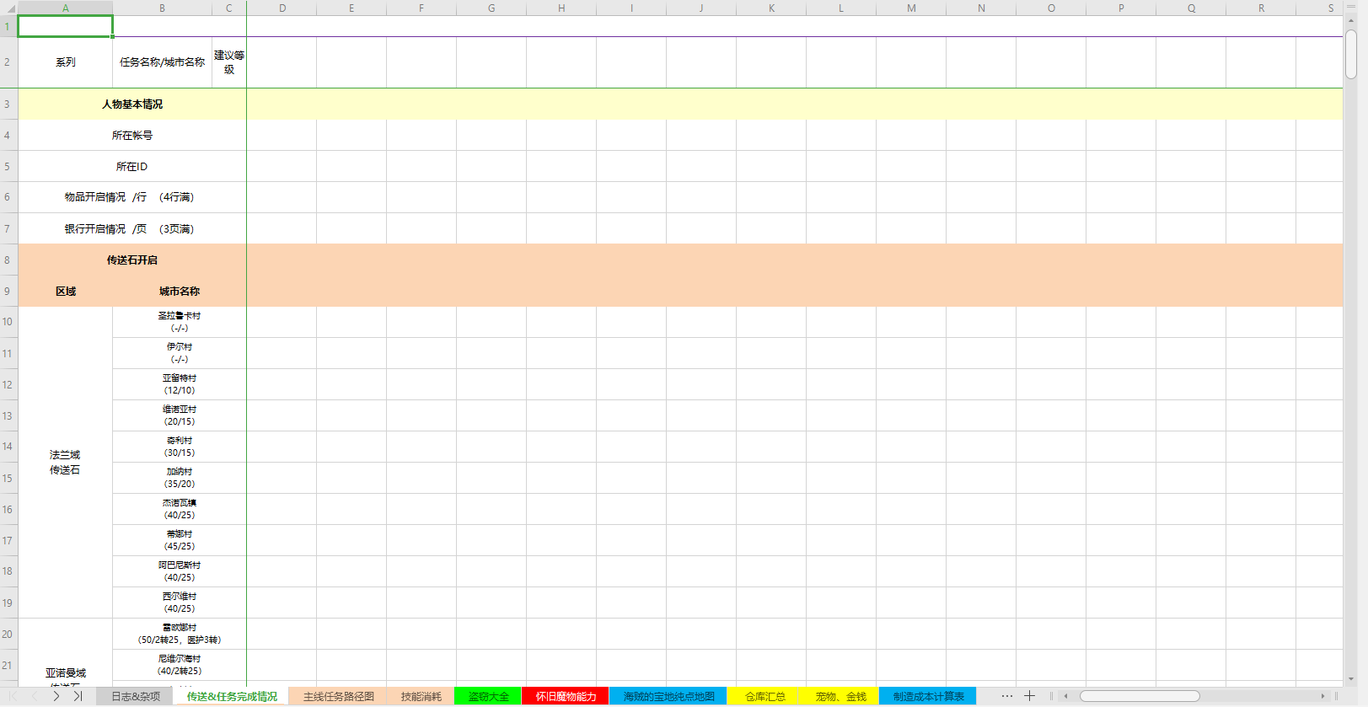
Task: Select the 人物基本情况 section cell
Action: point(132,104)
